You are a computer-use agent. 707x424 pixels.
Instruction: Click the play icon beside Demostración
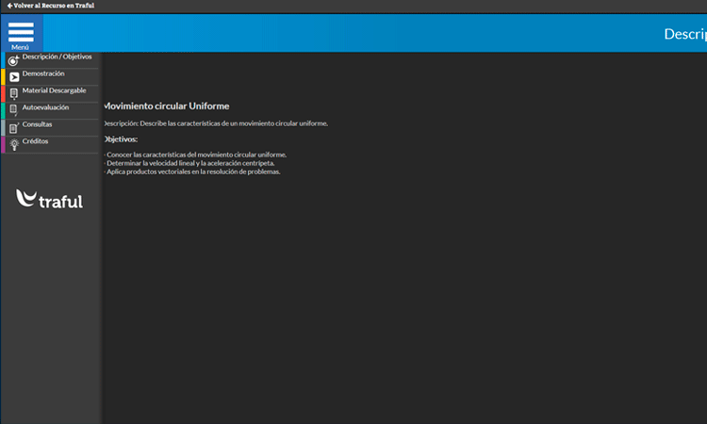click(13, 77)
